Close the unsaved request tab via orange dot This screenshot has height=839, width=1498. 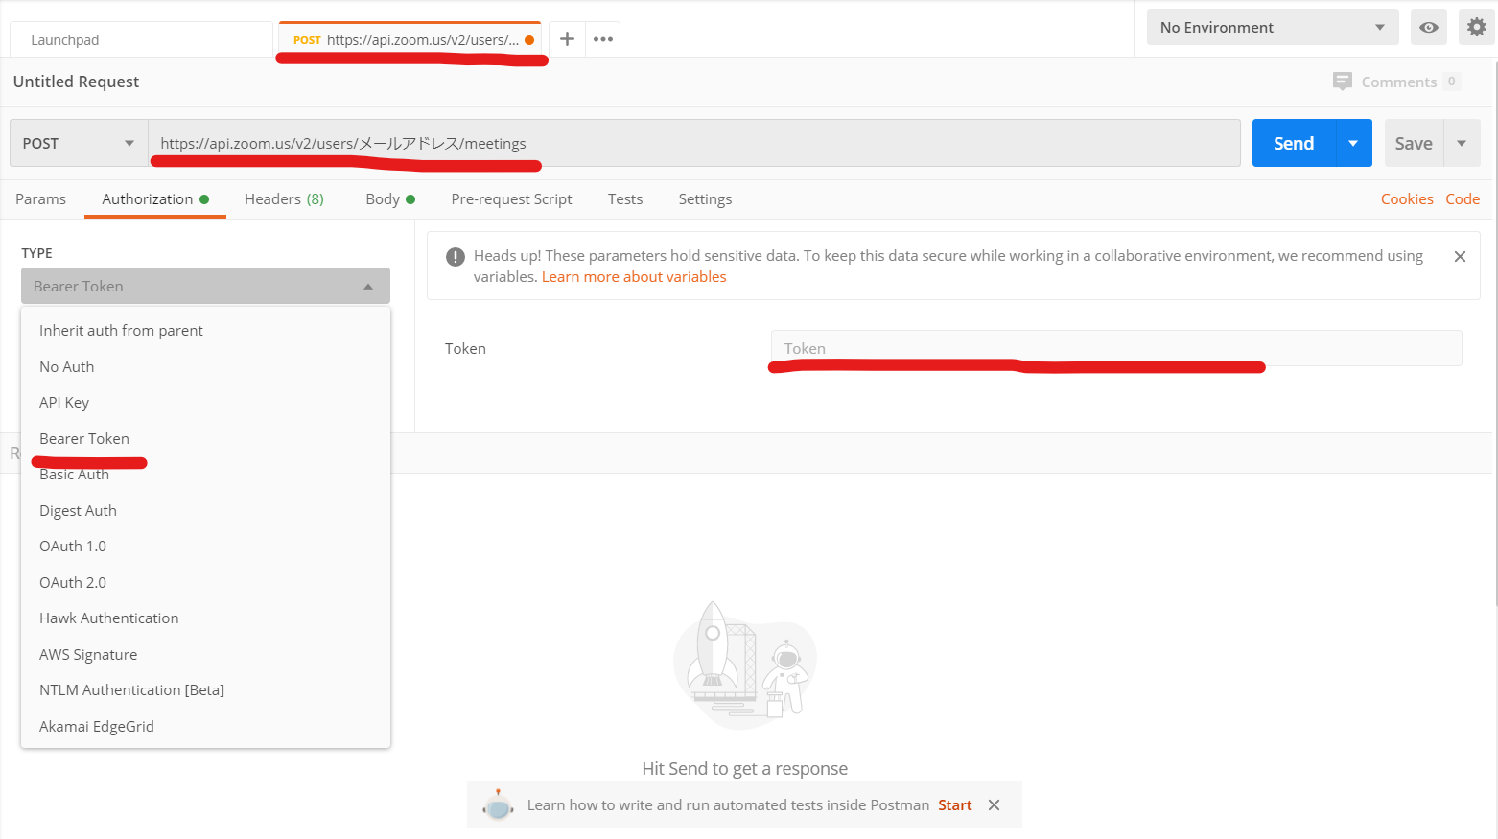[x=529, y=40]
